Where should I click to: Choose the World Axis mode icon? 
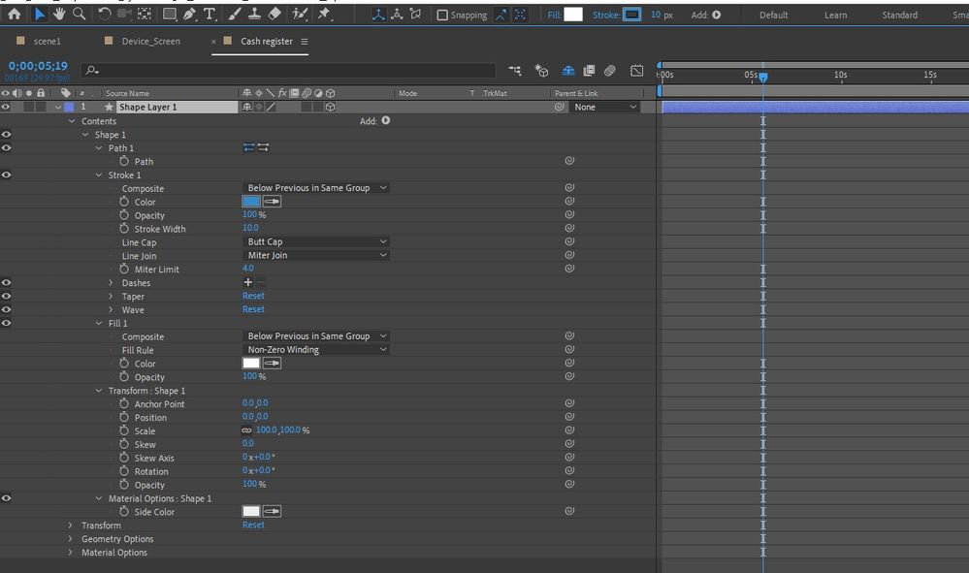click(397, 15)
